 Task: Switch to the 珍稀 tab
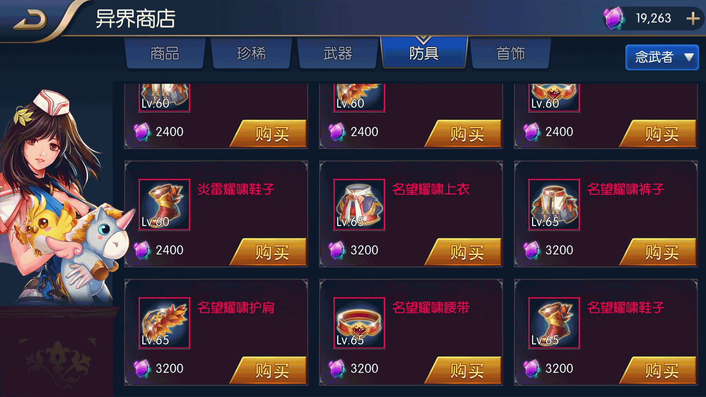251,53
